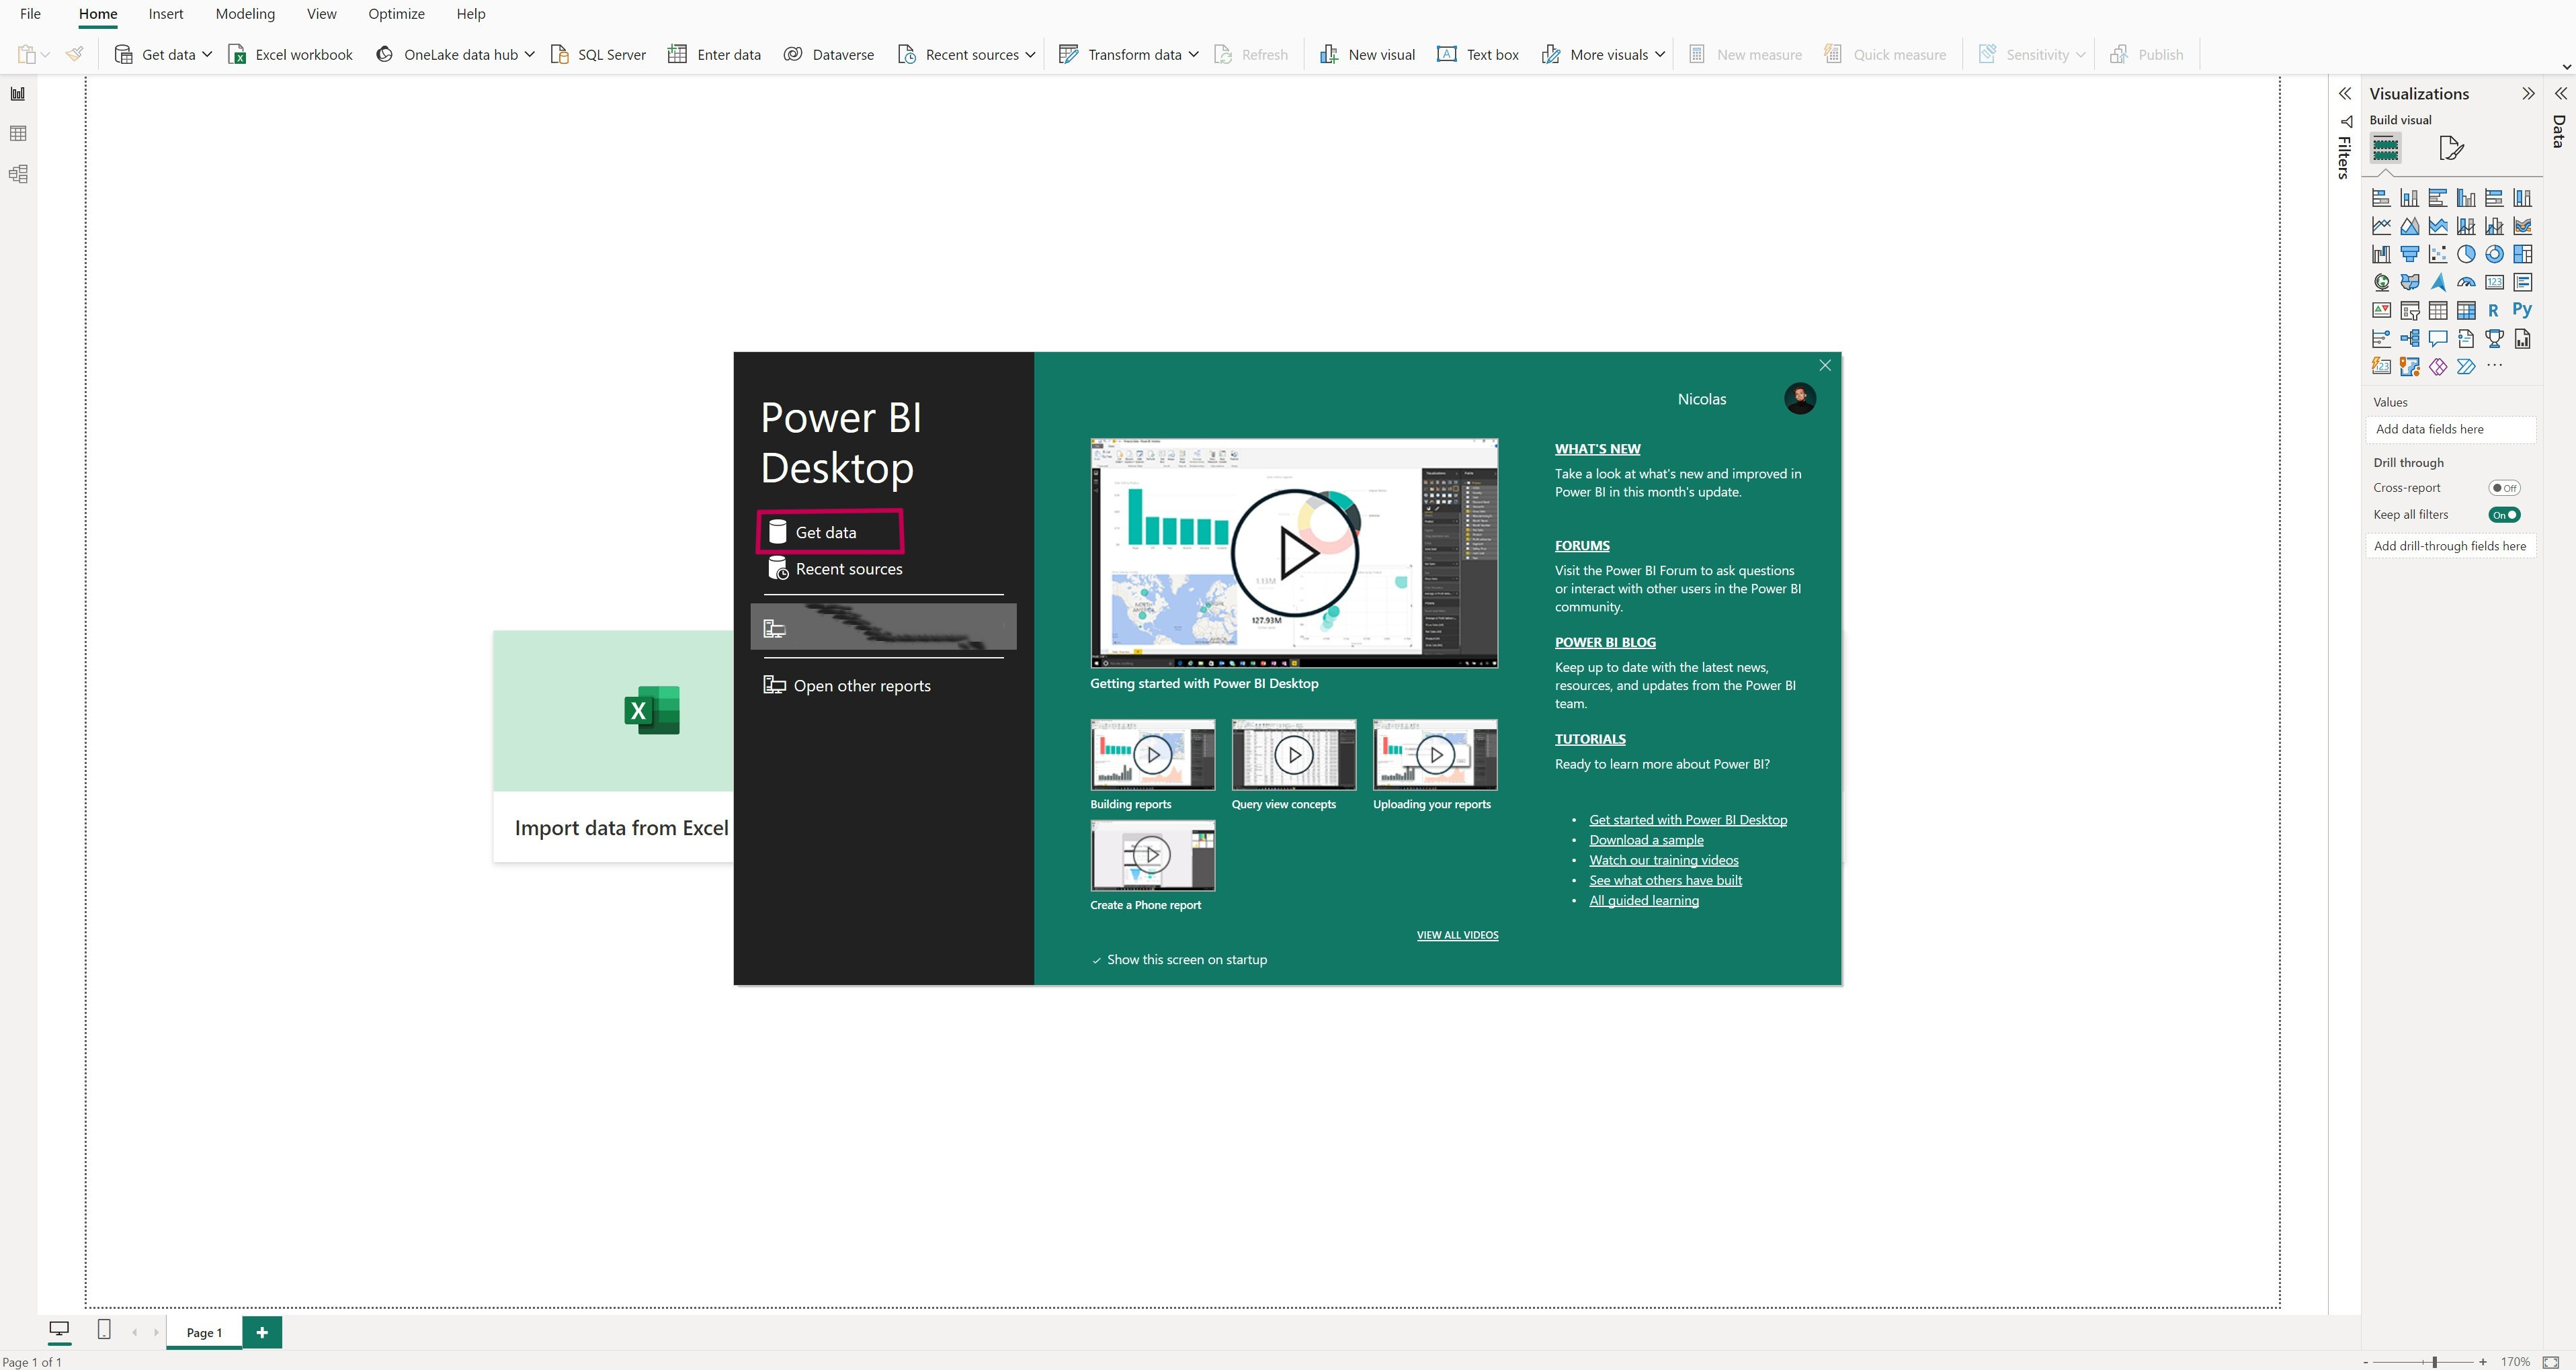2576x1370 pixels.
Task: Expand the Get data ribbon dropdown
Action: pos(207,55)
